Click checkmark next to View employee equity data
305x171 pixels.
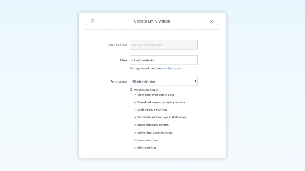coord(135,95)
